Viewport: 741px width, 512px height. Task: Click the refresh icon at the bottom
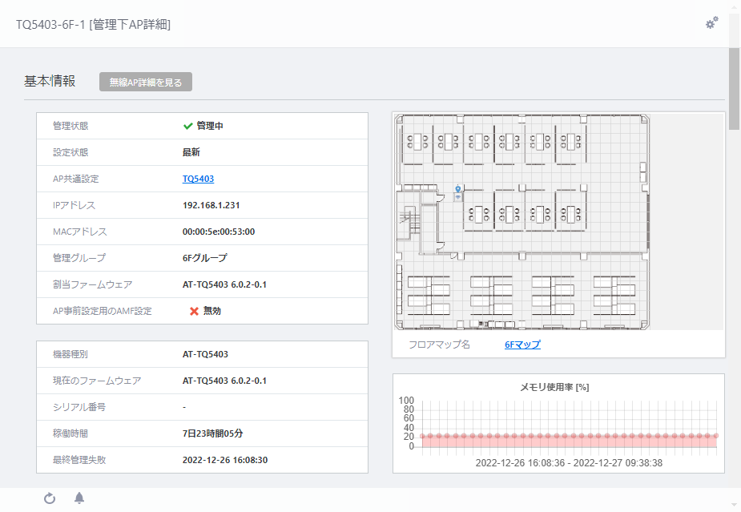tap(50, 498)
